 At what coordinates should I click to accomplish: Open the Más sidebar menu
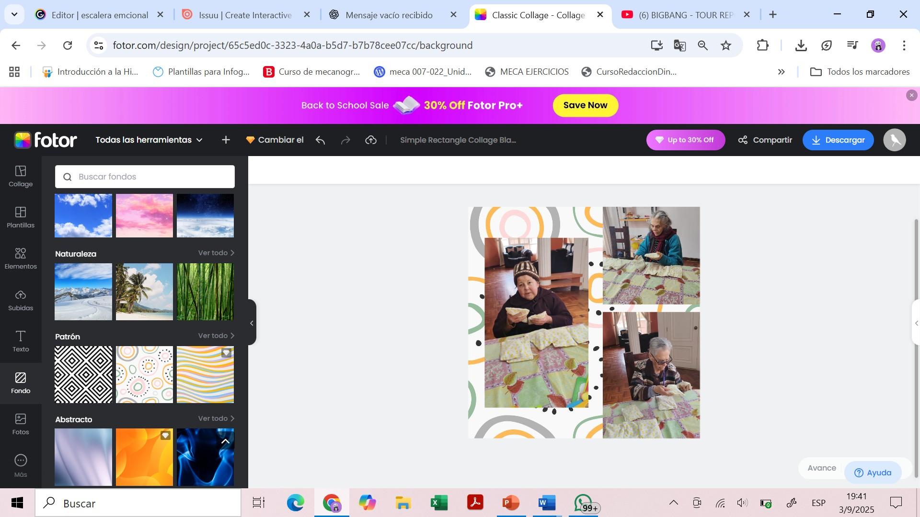pos(21,466)
